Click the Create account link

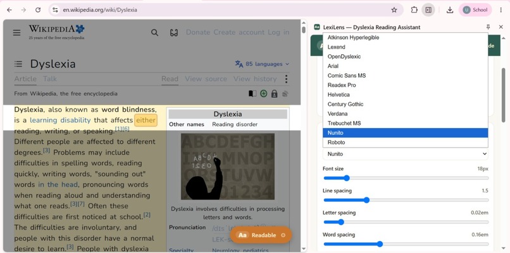pos(239,32)
